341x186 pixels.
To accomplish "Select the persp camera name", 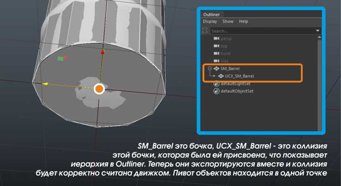I will tap(226, 39).
